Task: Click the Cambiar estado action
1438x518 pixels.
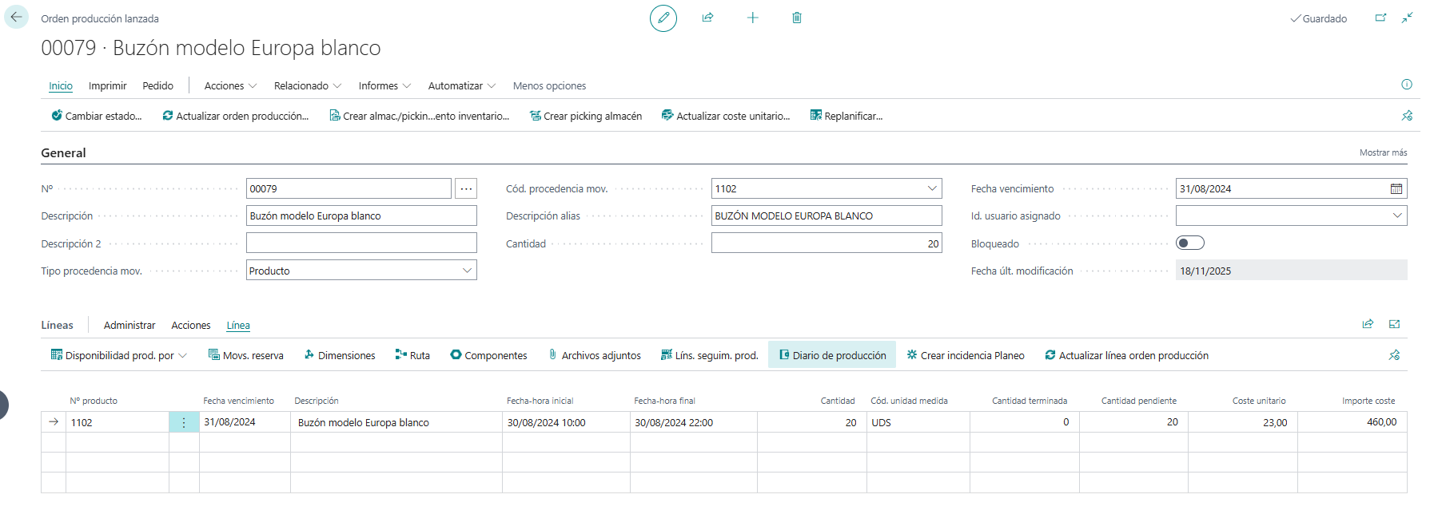Action: pos(97,116)
